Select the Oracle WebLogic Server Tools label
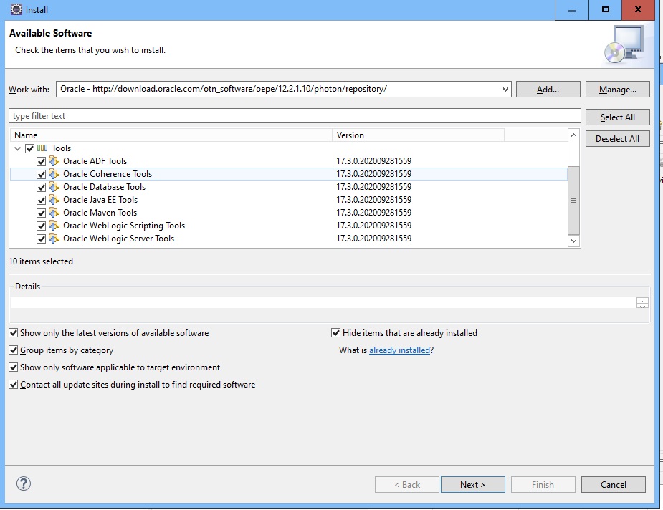The height and width of the screenshot is (510, 663). (x=118, y=239)
